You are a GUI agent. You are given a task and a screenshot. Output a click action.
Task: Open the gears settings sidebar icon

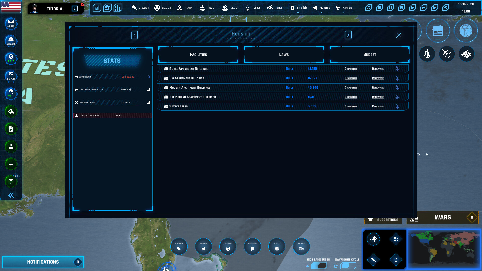11,111
